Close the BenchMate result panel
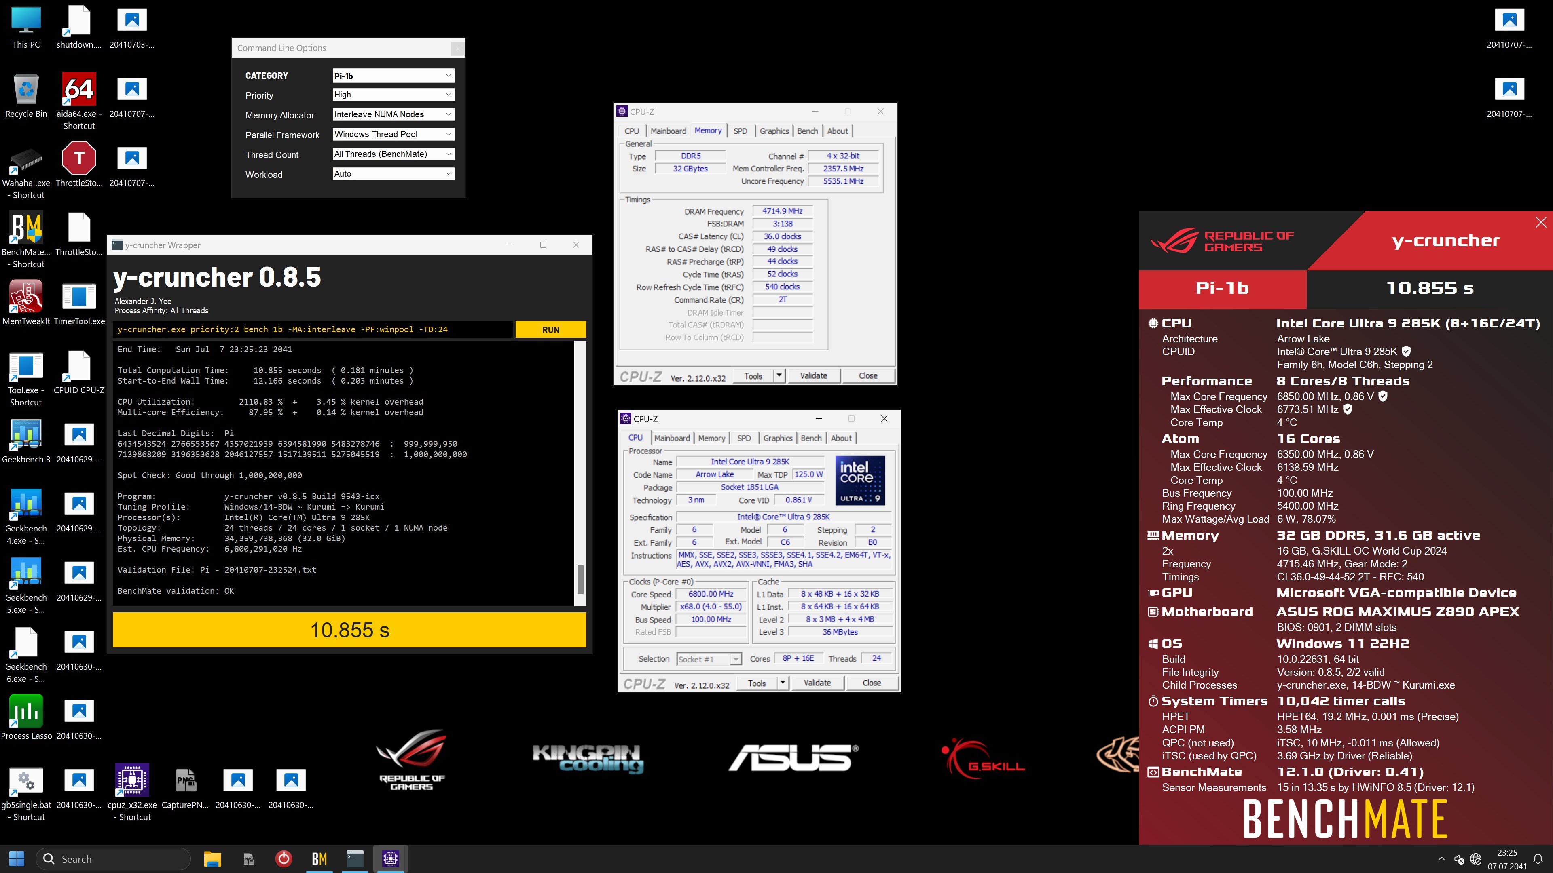 click(x=1540, y=222)
